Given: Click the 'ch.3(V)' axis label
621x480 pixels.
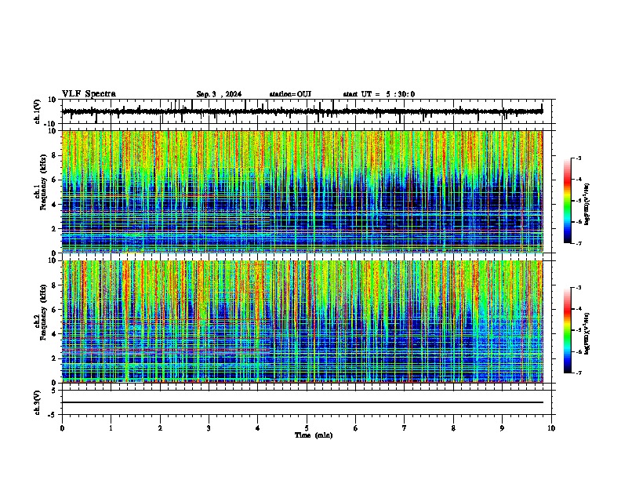Looking at the screenshot, I should tap(38, 402).
